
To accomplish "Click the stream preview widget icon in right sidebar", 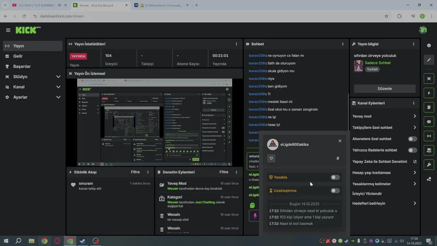I will point(429,79).
